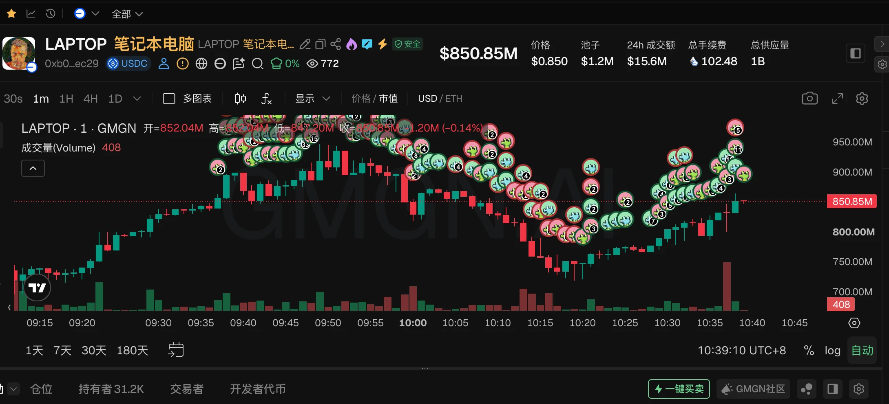Expand the right-edge collapse arrow
This screenshot has height=404, width=889.
point(882,44)
